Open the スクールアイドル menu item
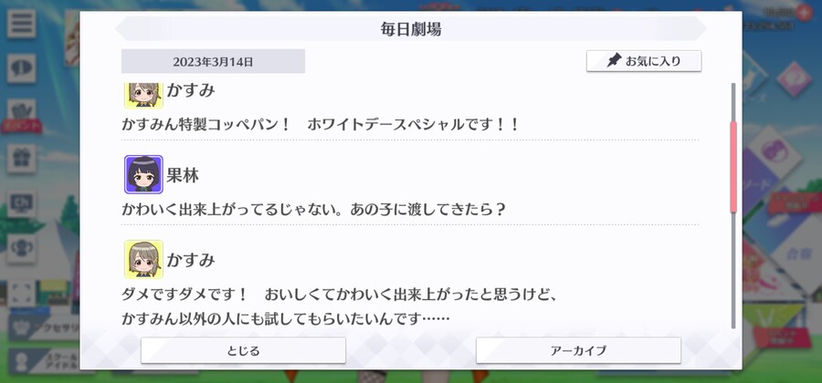The height and width of the screenshot is (383, 822). tap(45, 361)
